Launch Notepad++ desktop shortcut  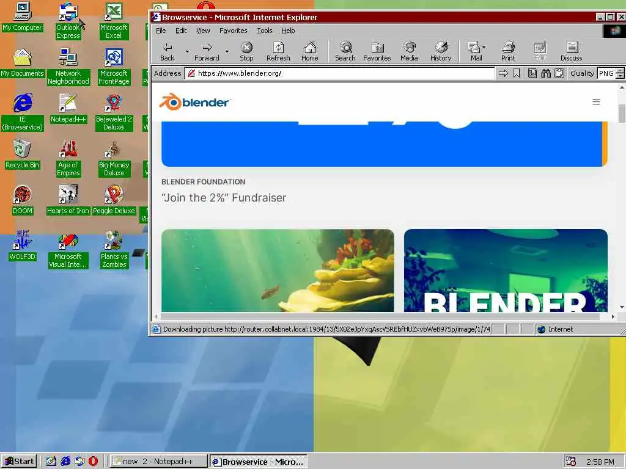click(68, 109)
